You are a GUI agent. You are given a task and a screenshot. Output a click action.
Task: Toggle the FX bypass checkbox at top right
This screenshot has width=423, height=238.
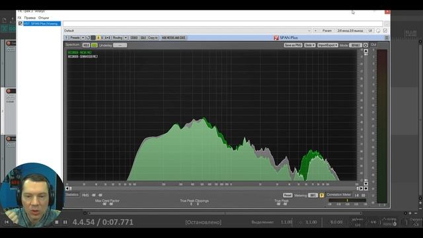coord(385,31)
